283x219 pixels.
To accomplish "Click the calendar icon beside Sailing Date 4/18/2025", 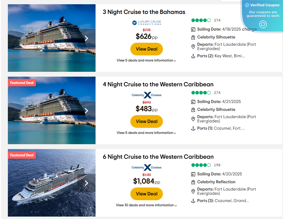I will [193, 29].
